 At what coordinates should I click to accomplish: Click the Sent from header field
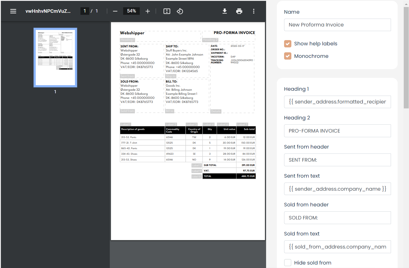(337, 160)
